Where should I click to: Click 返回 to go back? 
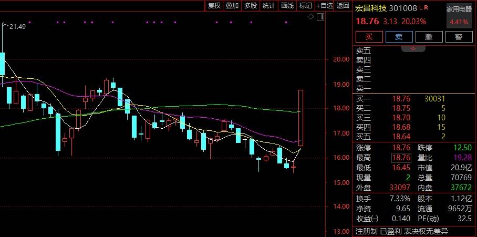click(343, 6)
